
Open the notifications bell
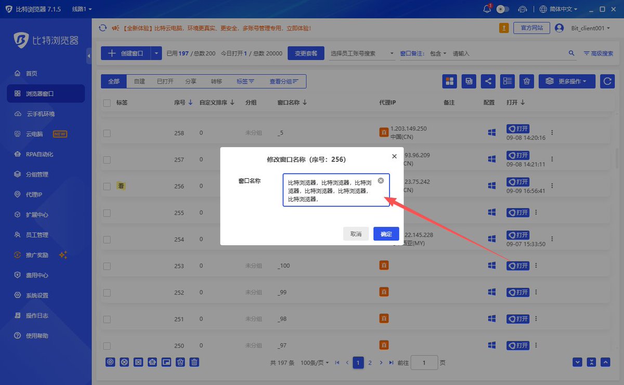487,9
